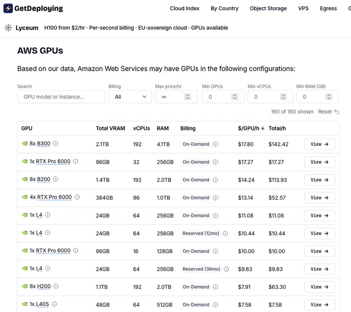351x312 pixels.
Task: Click View button for Reserved (12mo) L4
Action: (320, 234)
